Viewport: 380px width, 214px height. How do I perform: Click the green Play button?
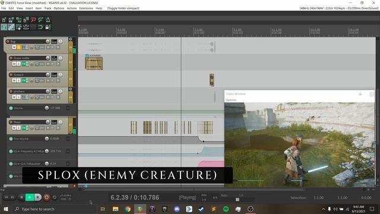point(30,197)
